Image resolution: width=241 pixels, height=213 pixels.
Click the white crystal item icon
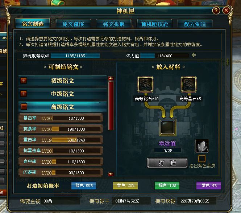[x=202, y=146]
